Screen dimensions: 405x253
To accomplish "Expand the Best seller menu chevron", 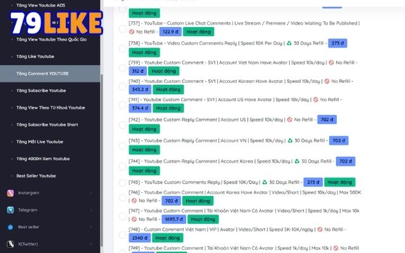I will click(91, 227).
